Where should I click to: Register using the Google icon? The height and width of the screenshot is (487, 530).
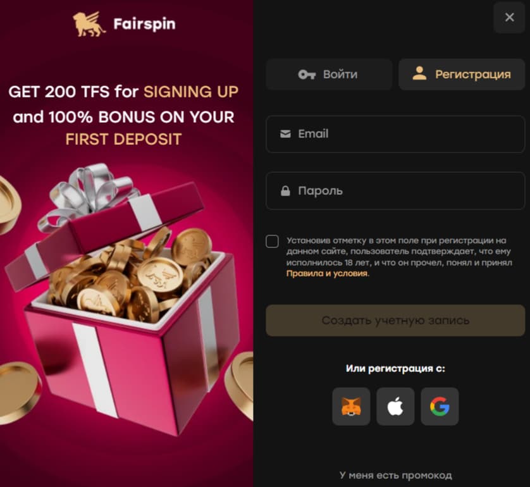coord(440,406)
